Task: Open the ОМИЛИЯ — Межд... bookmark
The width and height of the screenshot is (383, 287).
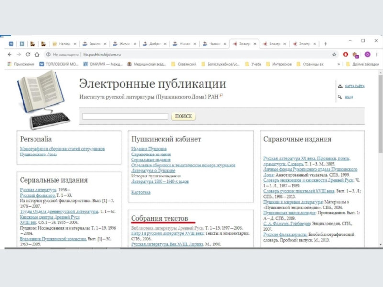Action: 102,64
